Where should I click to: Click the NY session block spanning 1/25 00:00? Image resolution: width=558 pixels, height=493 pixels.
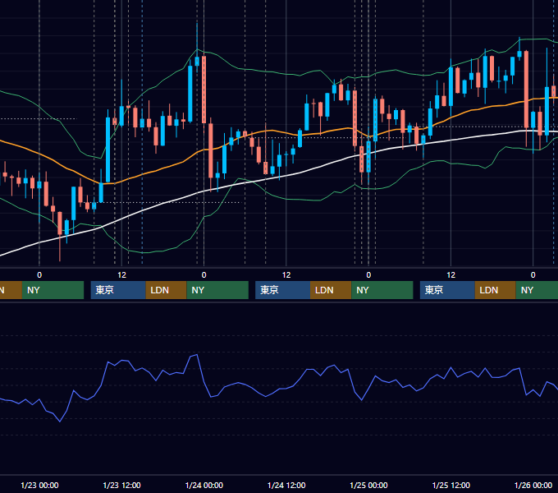[x=382, y=290]
